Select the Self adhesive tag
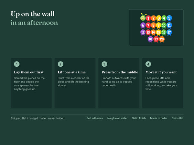This screenshot has height=145, width=194. point(95,118)
